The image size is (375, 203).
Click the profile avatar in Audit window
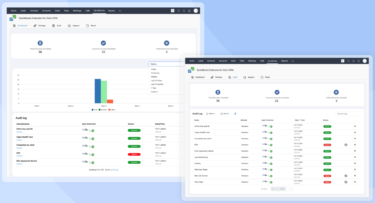pos(365,61)
